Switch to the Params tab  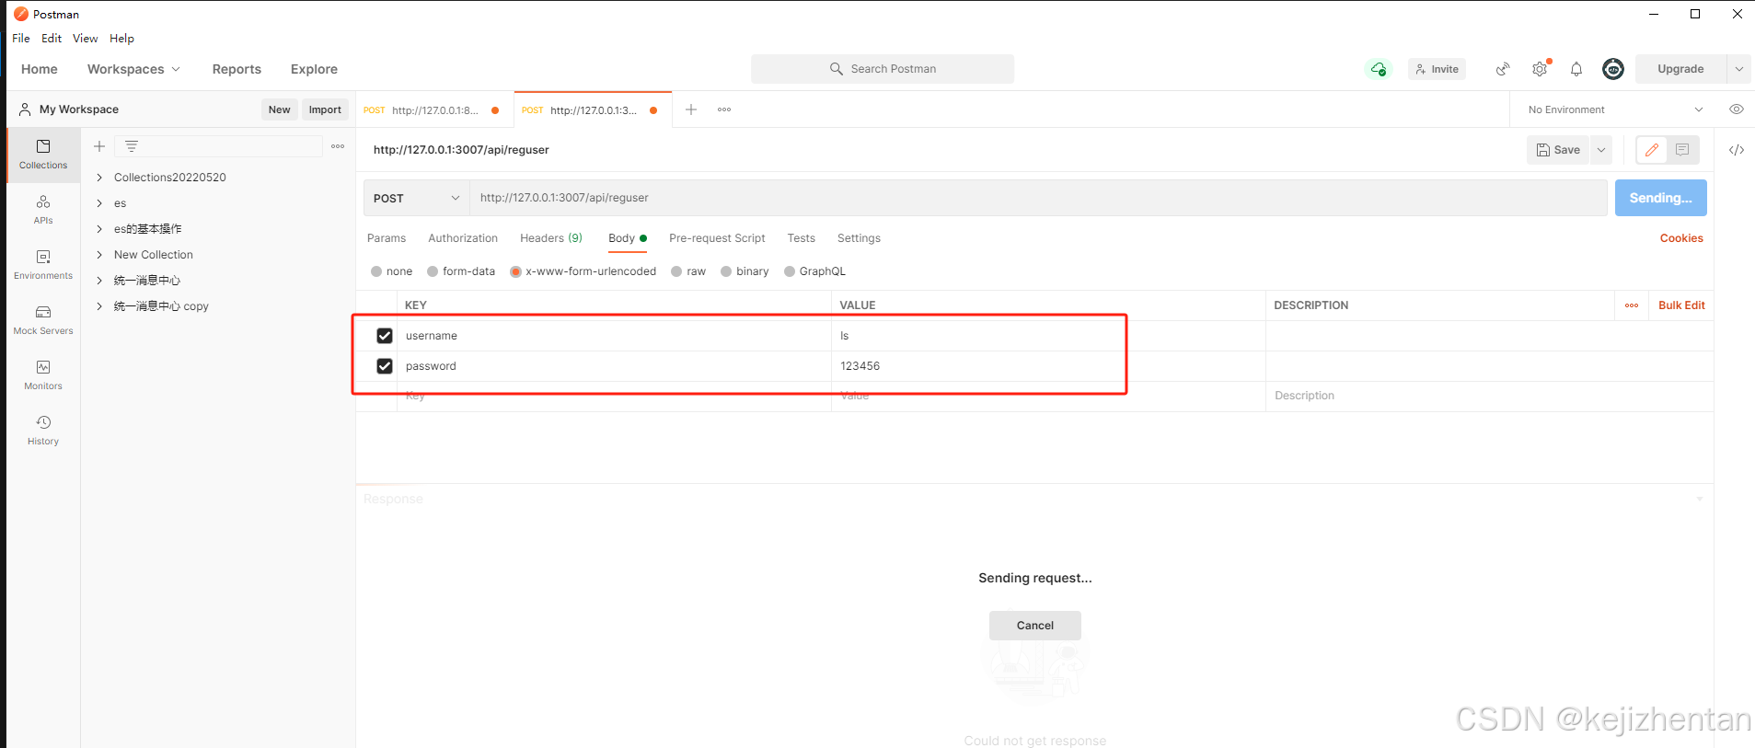point(387,238)
